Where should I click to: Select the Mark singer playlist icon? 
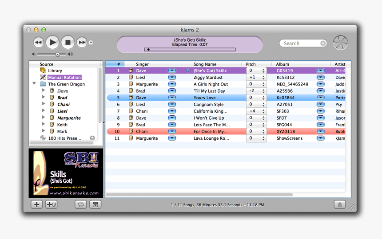coord(52,131)
